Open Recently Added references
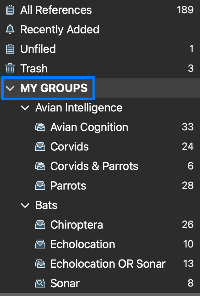This screenshot has width=200, height=296. click(x=60, y=30)
